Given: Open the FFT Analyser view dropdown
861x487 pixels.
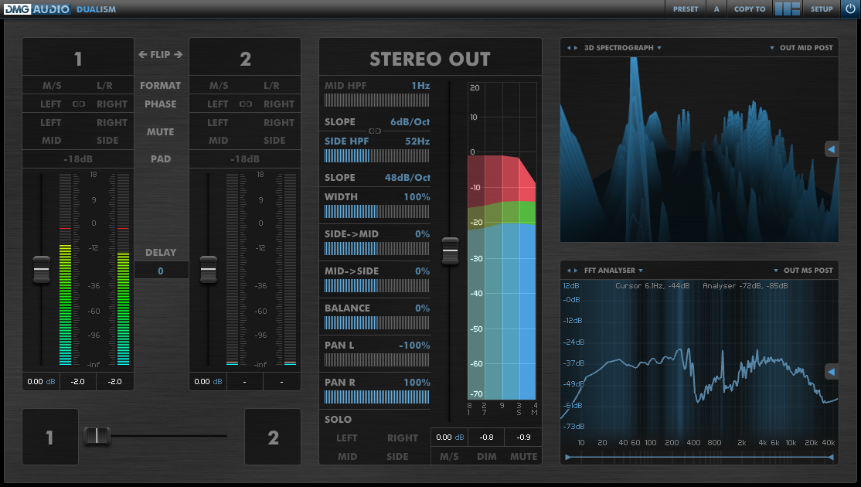Looking at the screenshot, I should (x=614, y=271).
